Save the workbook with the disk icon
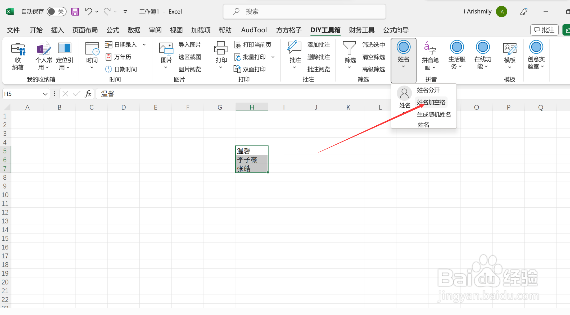The width and height of the screenshot is (570, 315). (75, 12)
